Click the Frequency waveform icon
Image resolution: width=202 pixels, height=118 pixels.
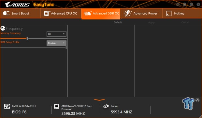[3, 28]
